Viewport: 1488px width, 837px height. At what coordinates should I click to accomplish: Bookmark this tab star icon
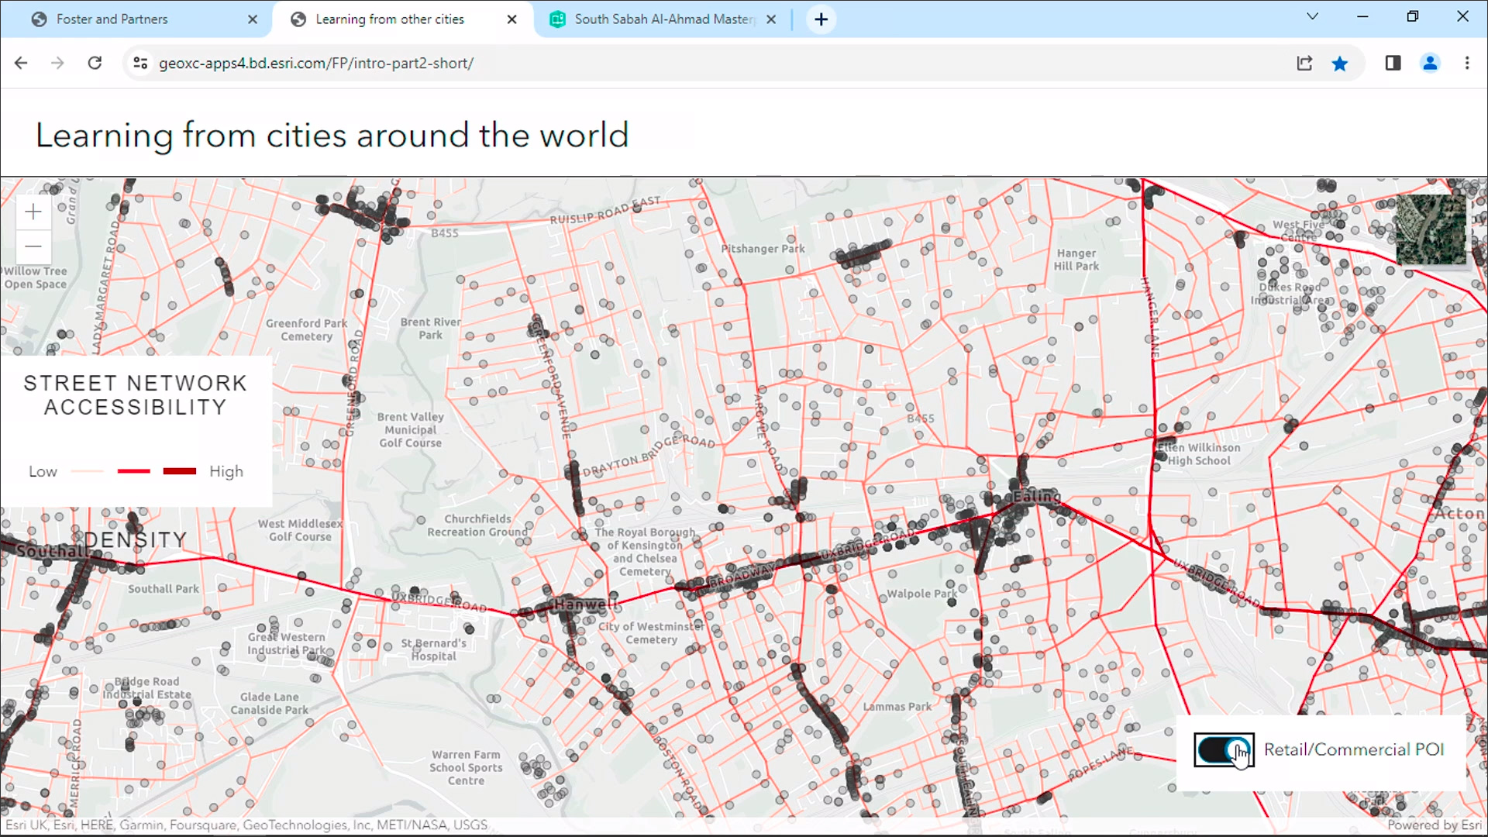[x=1340, y=63]
